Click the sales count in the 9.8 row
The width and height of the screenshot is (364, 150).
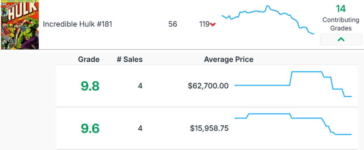coord(140,86)
